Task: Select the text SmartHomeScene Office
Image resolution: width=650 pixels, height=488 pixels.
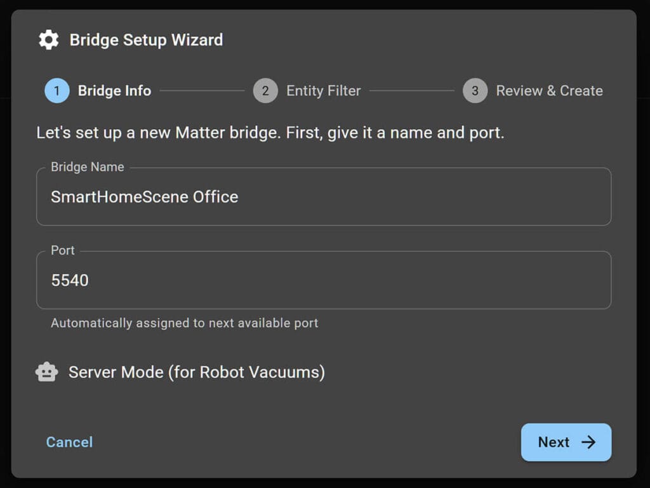Action: (x=144, y=197)
